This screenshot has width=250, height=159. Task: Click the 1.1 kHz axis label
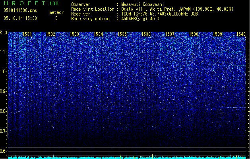[4, 52]
